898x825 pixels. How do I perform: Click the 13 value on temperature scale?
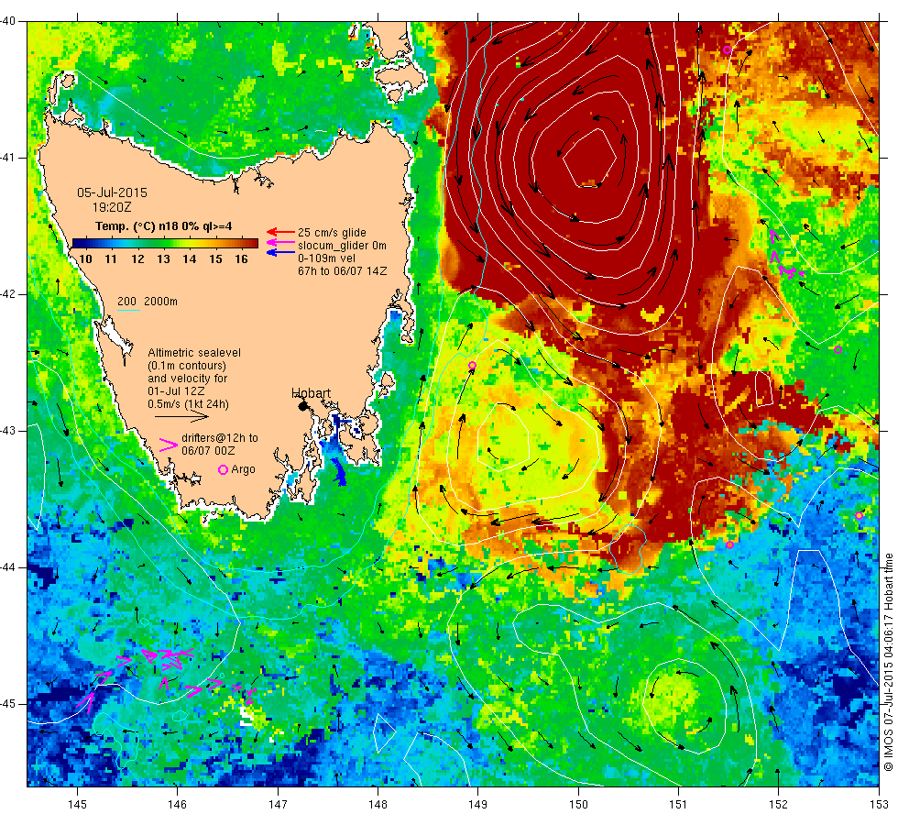click(164, 258)
